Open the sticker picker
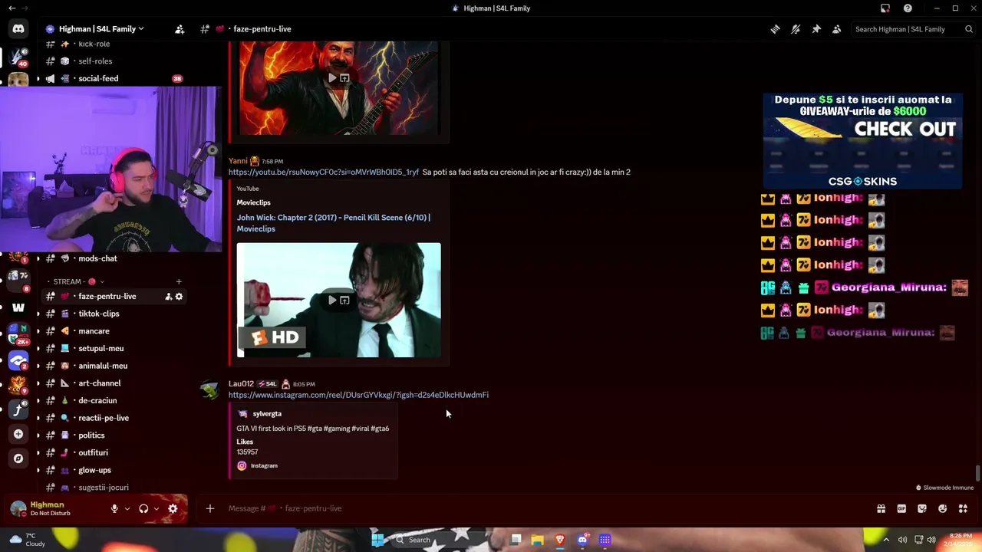The image size is (982, 552). (922, 508)
